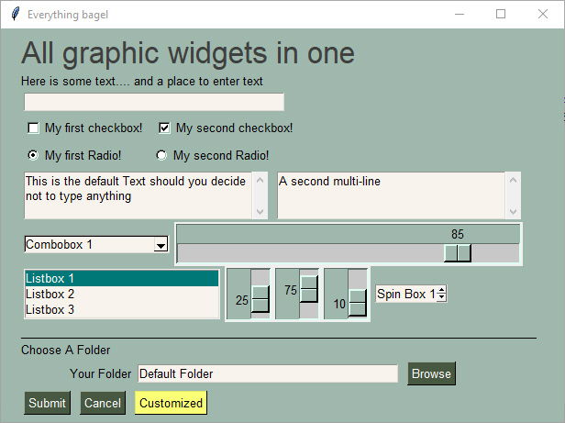Maximize the Everything bagel window

(501, 15)
